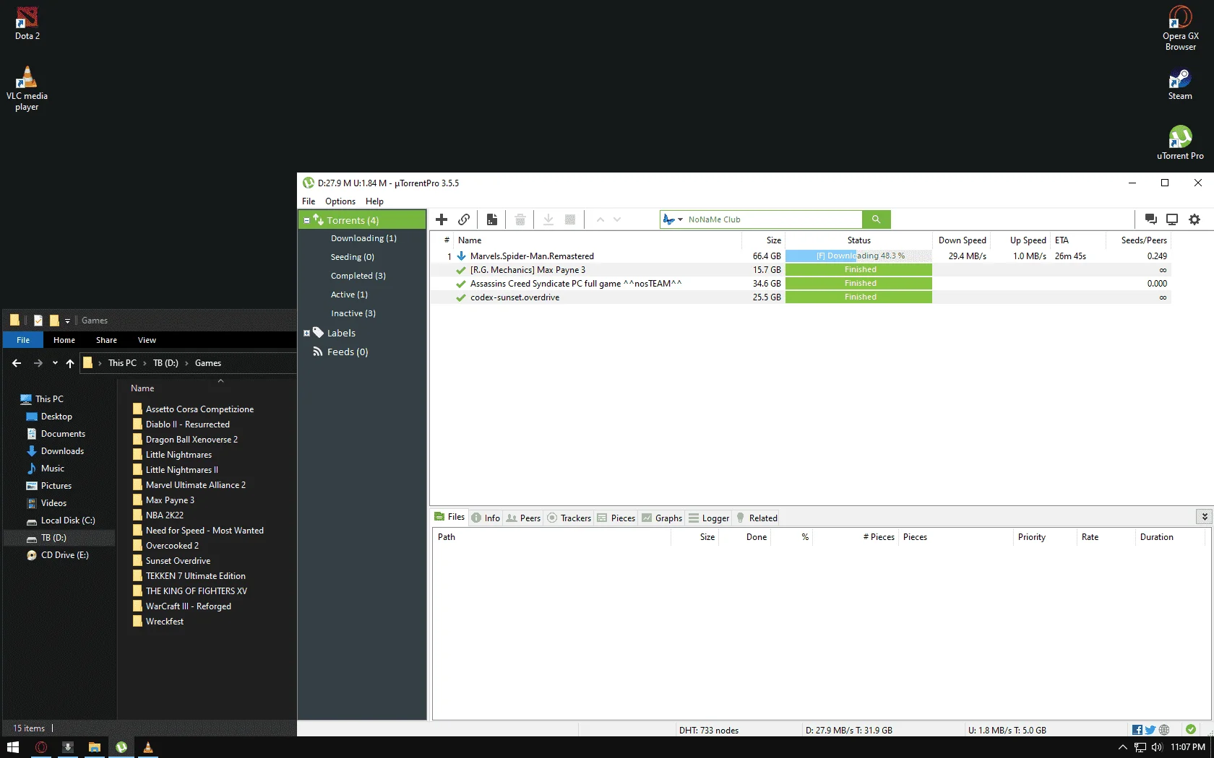Click the volume icon in system tray
The width and height of the screenshot is (1214, 758).
1157,747
